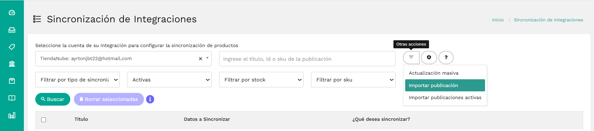Viewport: 594px width, 131px height.
Task: Open the dashboard gauge icon in sidebar
Action: coord(12,13)
